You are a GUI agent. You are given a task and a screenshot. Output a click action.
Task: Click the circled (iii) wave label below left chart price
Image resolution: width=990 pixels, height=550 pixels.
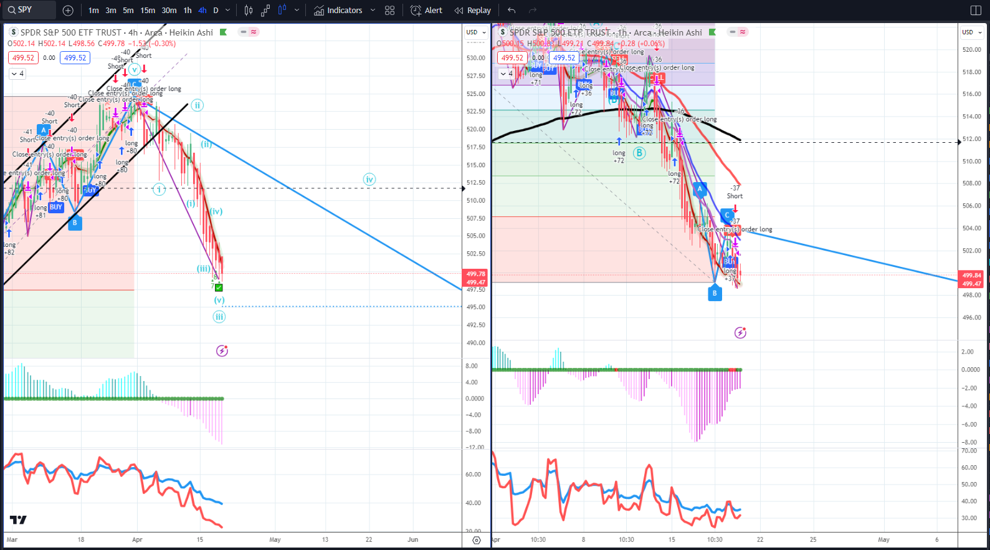coord(219,317)
